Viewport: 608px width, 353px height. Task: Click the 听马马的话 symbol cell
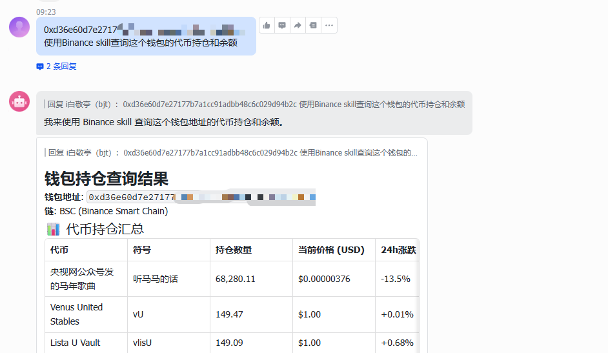pyautogui.click(x=156, y=279)
